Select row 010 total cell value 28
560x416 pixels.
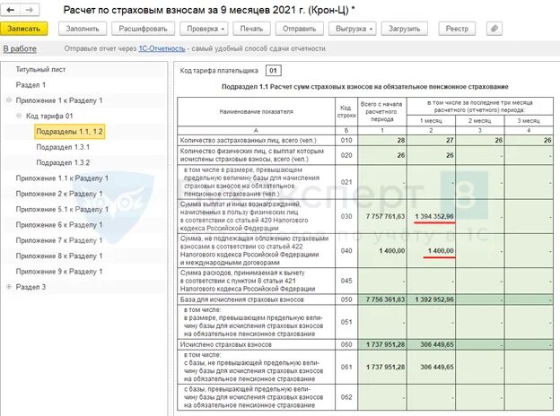[x=382, y=140]
